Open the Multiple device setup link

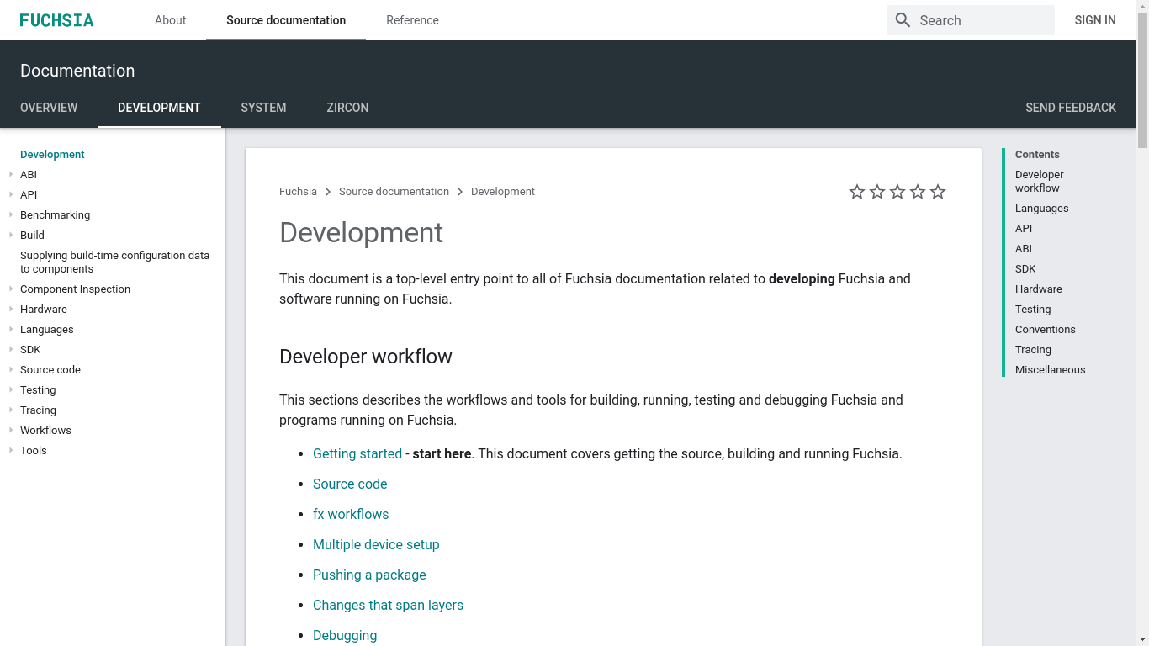pyautogui.click(x=376, y=545)
